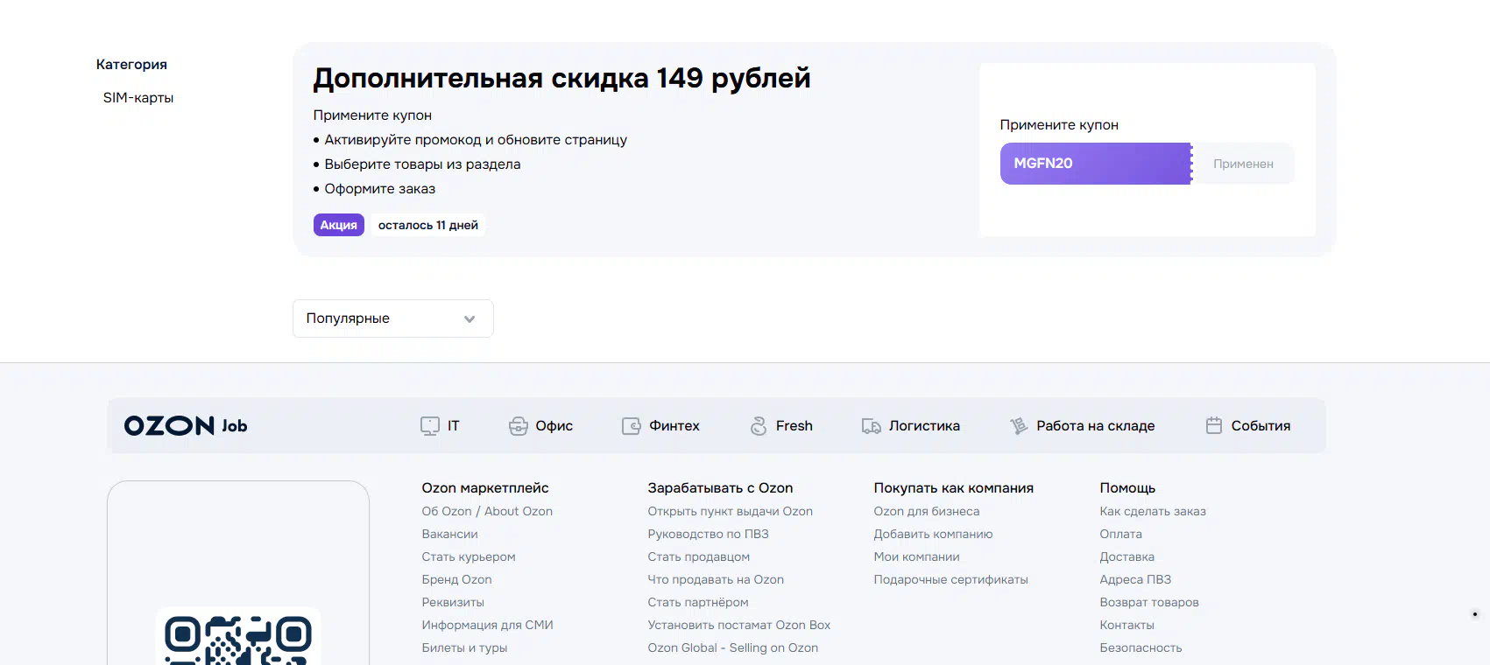Click the Стать партнёром link
Image resolution: width=1490 pixels, height=665 pixels.
(698, 603)
